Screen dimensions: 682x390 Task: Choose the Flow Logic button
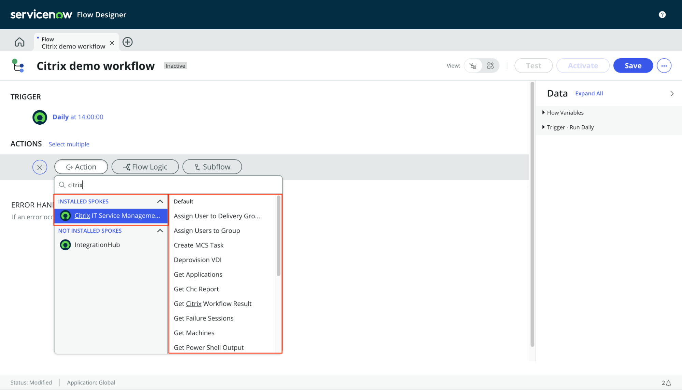(145, 167)
